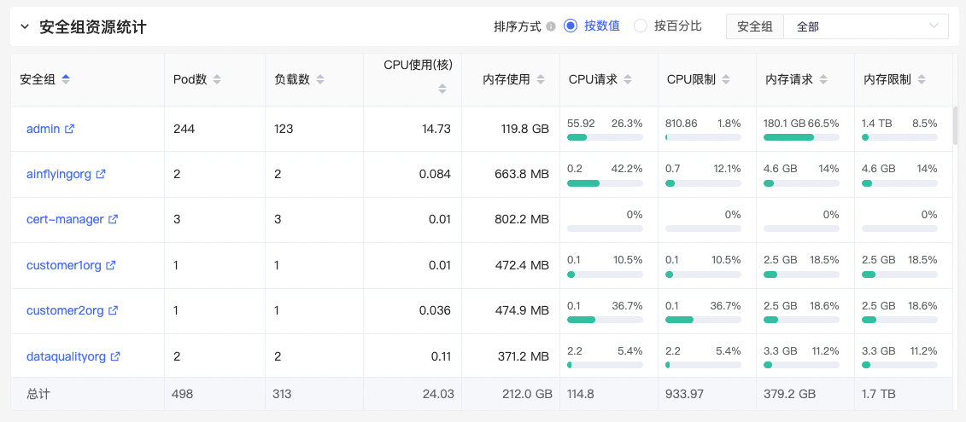Select 按数值 radio option
Viewport: 966px width, 422px height.
point(591,26)
